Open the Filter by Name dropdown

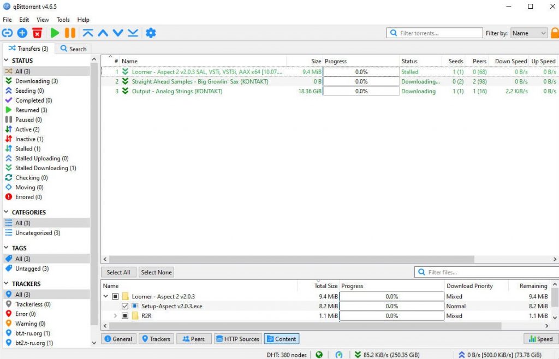(x=528, y=33)
